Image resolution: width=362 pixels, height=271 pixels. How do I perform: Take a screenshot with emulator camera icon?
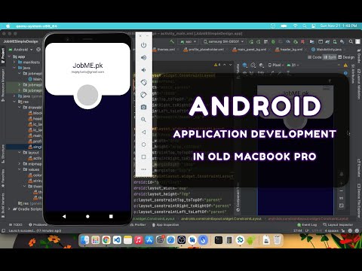(143, 107)
